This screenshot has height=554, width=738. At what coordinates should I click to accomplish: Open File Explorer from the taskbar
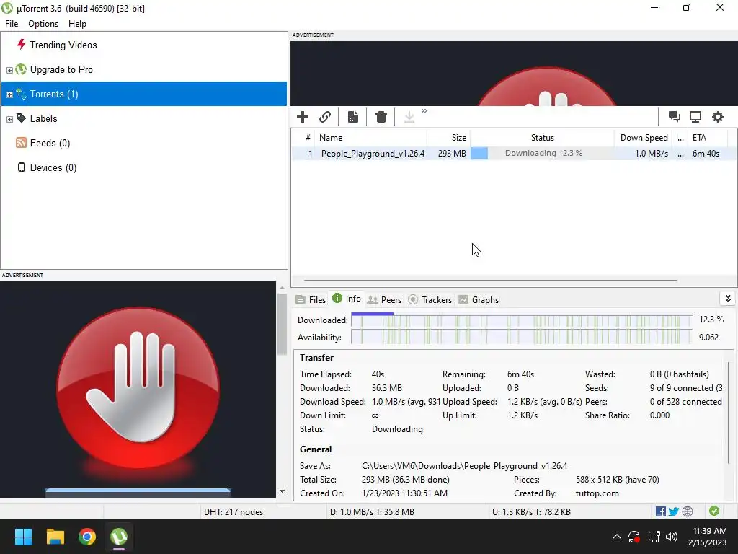[55, 537]
